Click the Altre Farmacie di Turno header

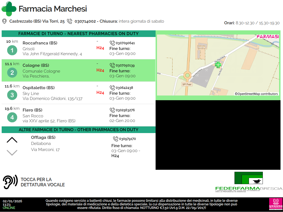[78, 130]
